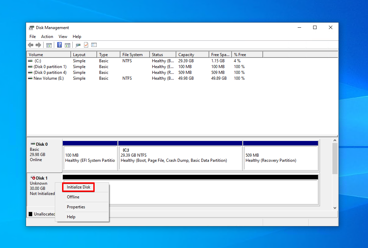Select Offline in the context menu
Screen dimensions: 368x248
tap(73, 197)
